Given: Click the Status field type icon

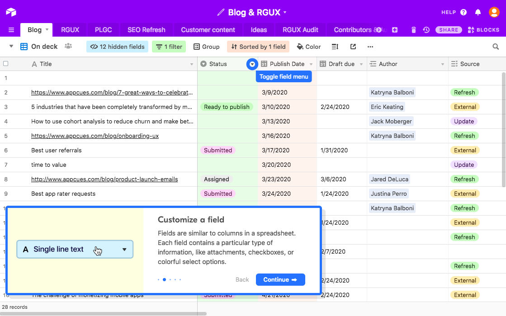Looking at the screenshot, I should [203, 64].
